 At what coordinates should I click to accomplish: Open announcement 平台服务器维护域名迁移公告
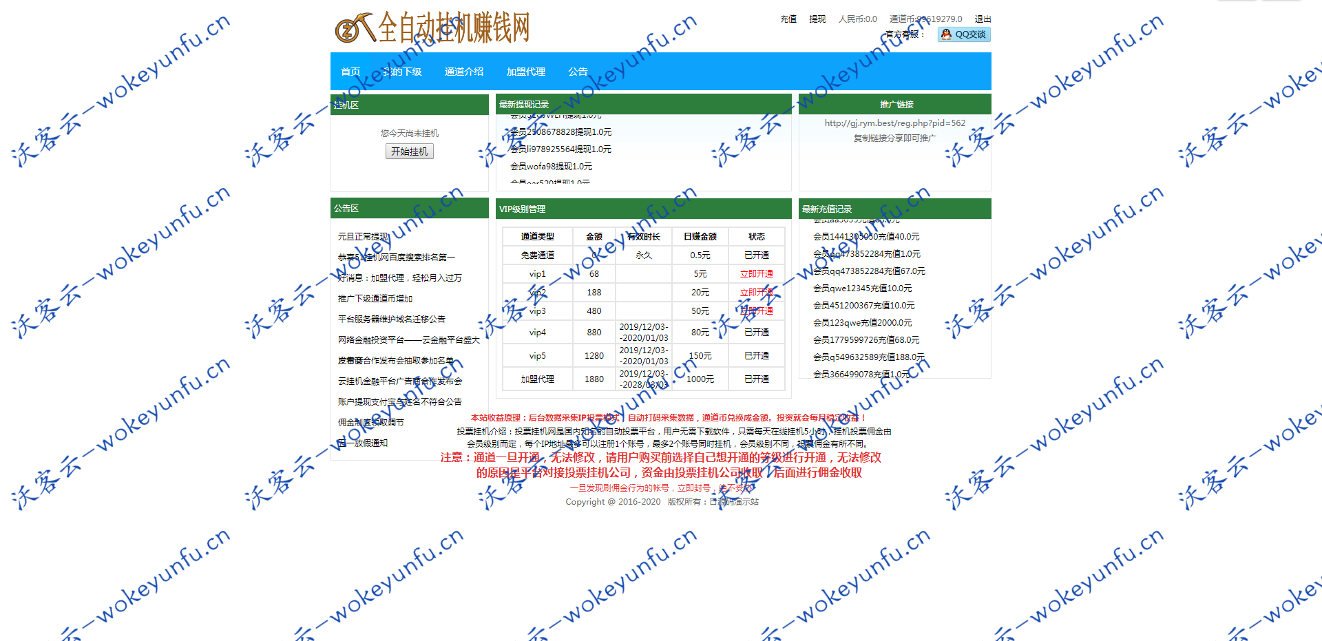pyautogui.click(x=392, y=319)
